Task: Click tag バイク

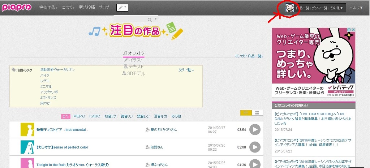Action: click(45, 75)
